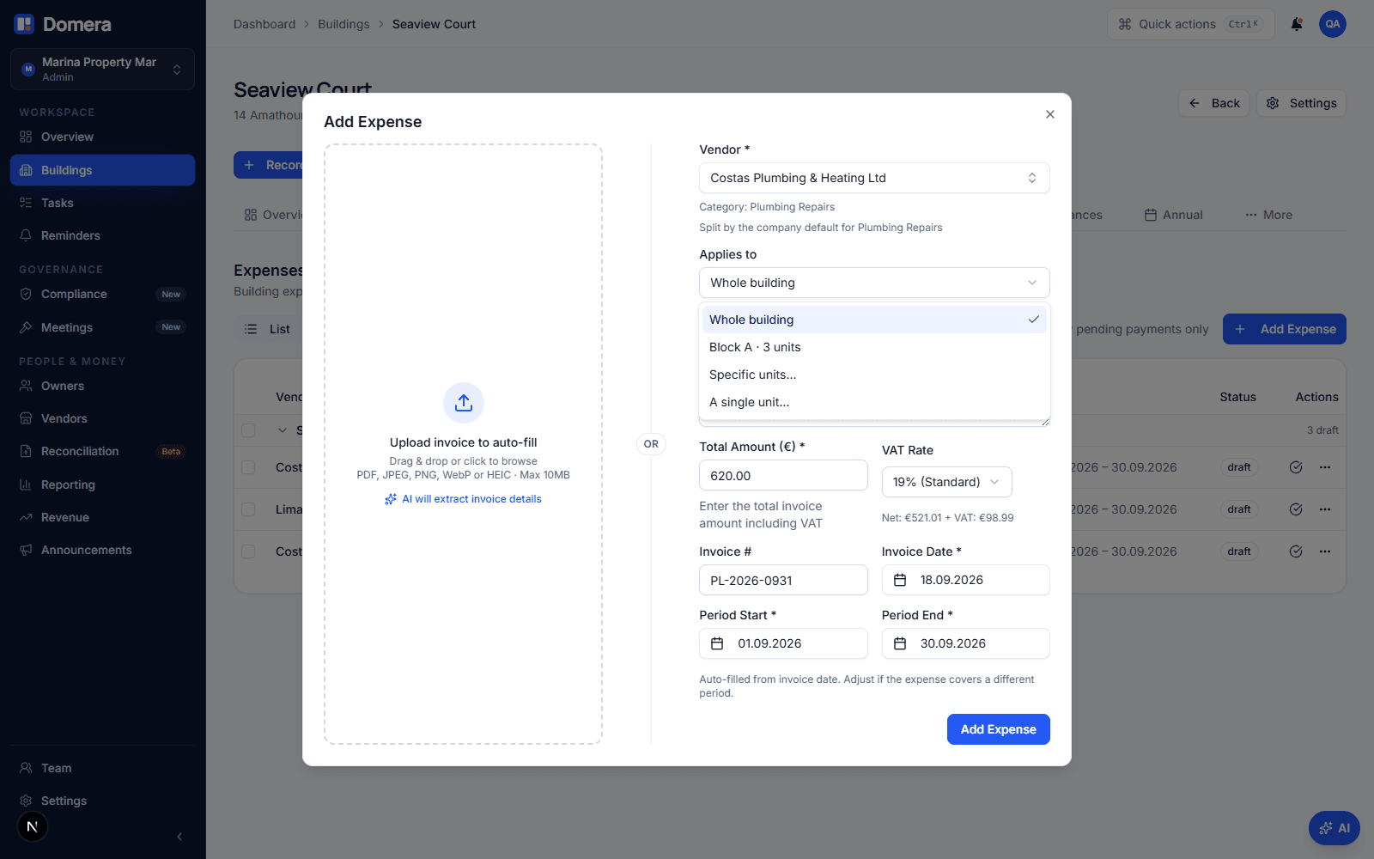Switch to the List view
Viewport: 1374px width, 859px height.
[268, 329]
